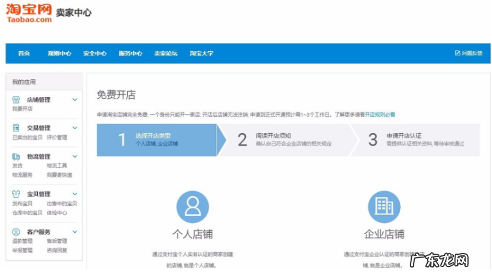Click the 卖家中心 header text
Viewport: 492px width, 278px height.
73,13
